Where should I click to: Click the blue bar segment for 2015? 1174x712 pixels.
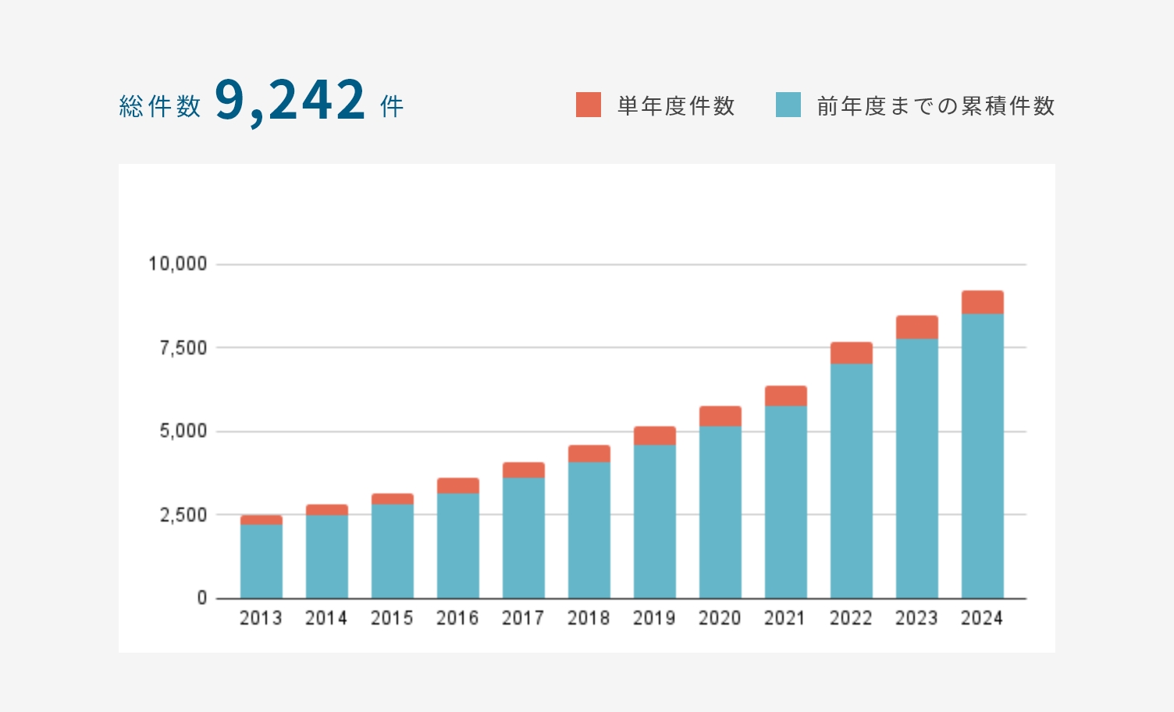[393, 551]
